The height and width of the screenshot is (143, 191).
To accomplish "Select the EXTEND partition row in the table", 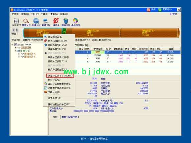I will [124, 55].
